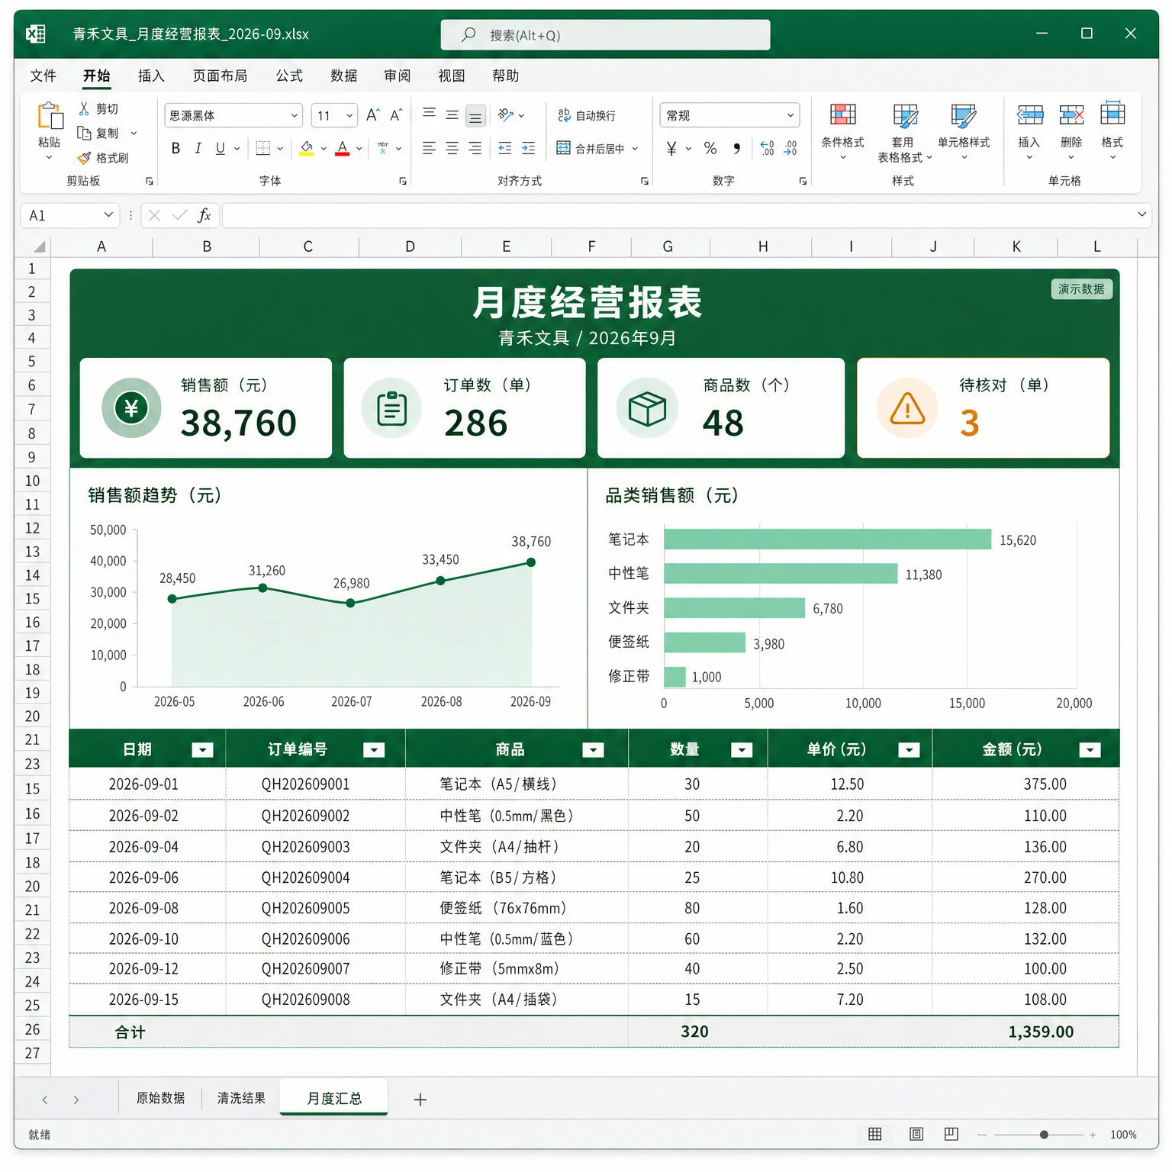Click the search box 搜索(Alt+Q)

605,35
